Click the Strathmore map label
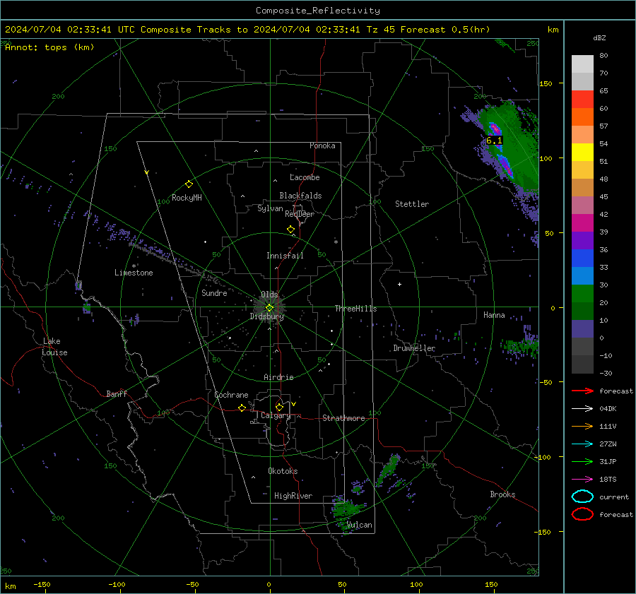This screenshot has width=636, height=594. click(x=343, y=418)
